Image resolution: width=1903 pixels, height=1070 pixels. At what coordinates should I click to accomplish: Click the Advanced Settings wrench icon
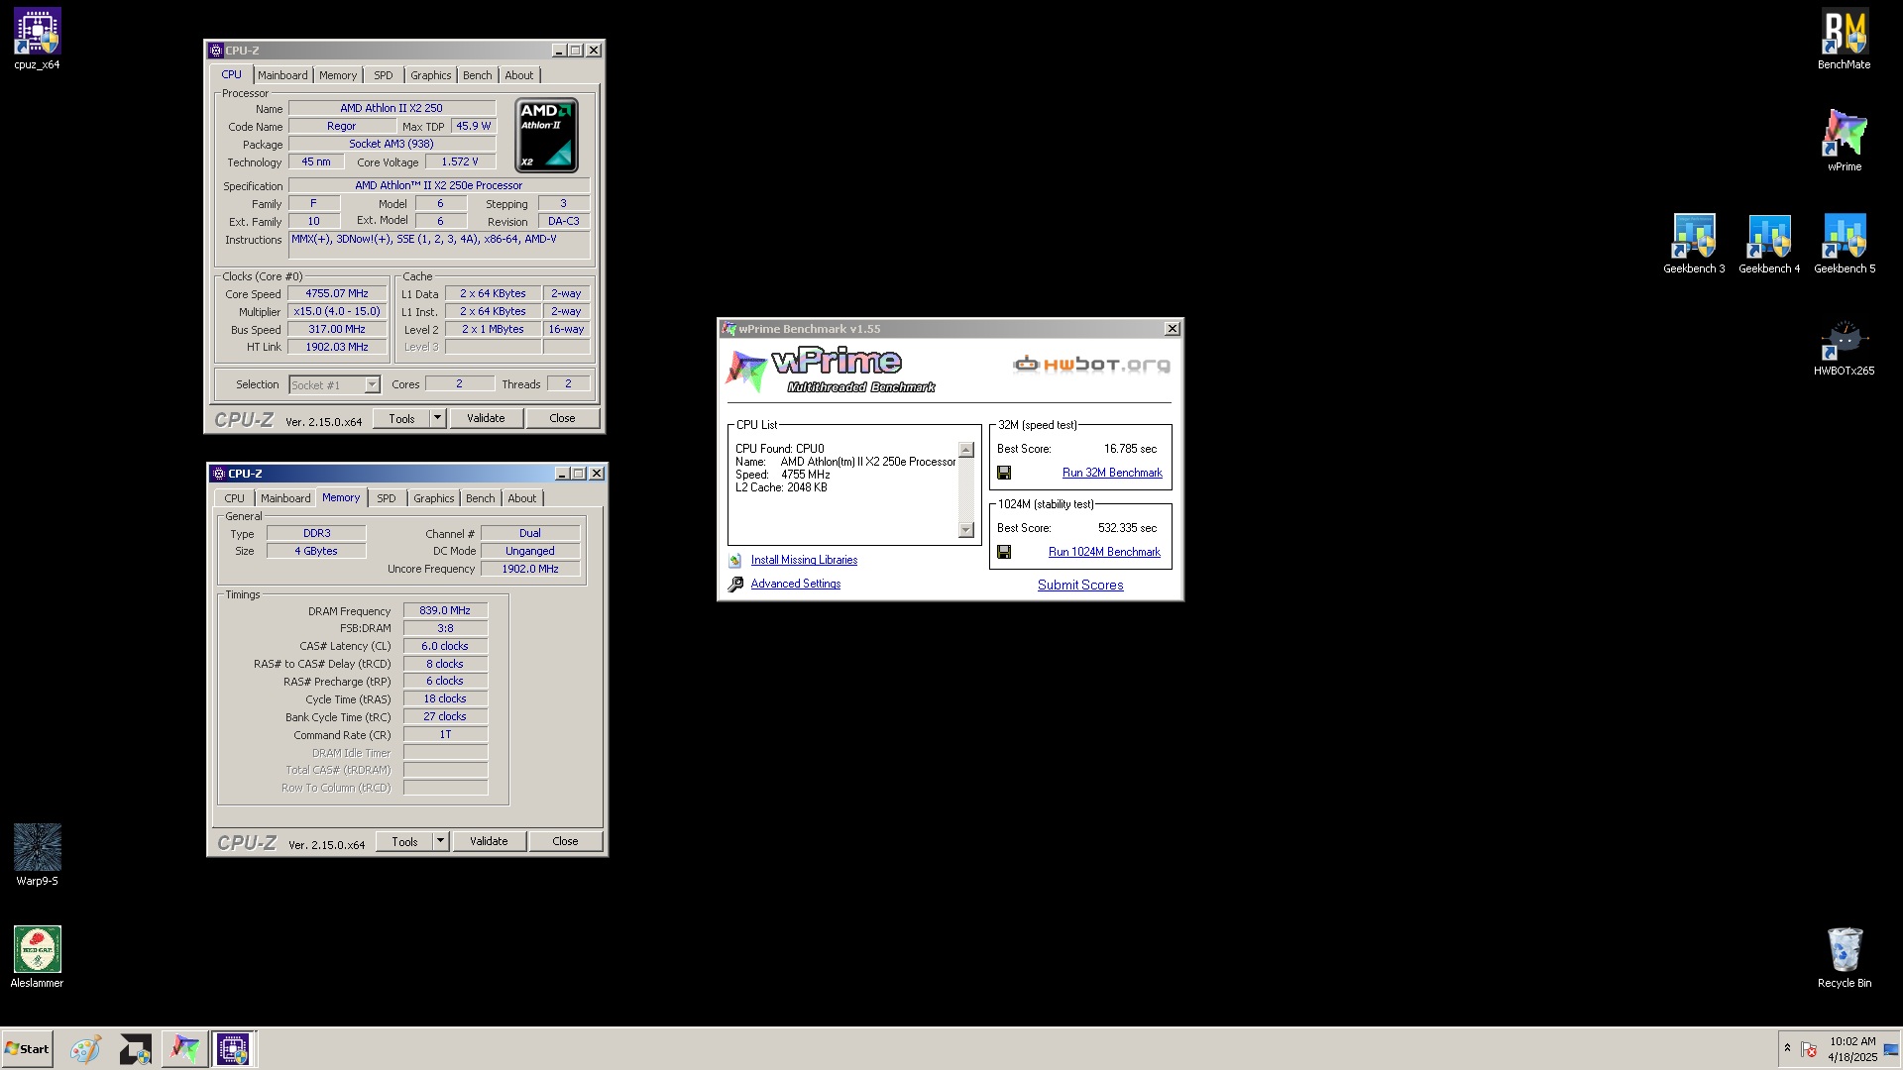pyautogui.click(x=735, y=585)
